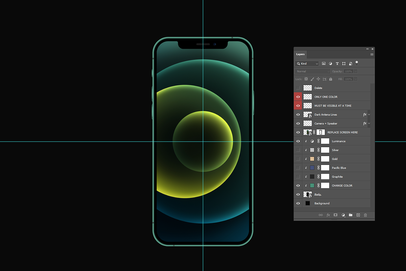Filter layers by pixel layer type

point(324,64)
